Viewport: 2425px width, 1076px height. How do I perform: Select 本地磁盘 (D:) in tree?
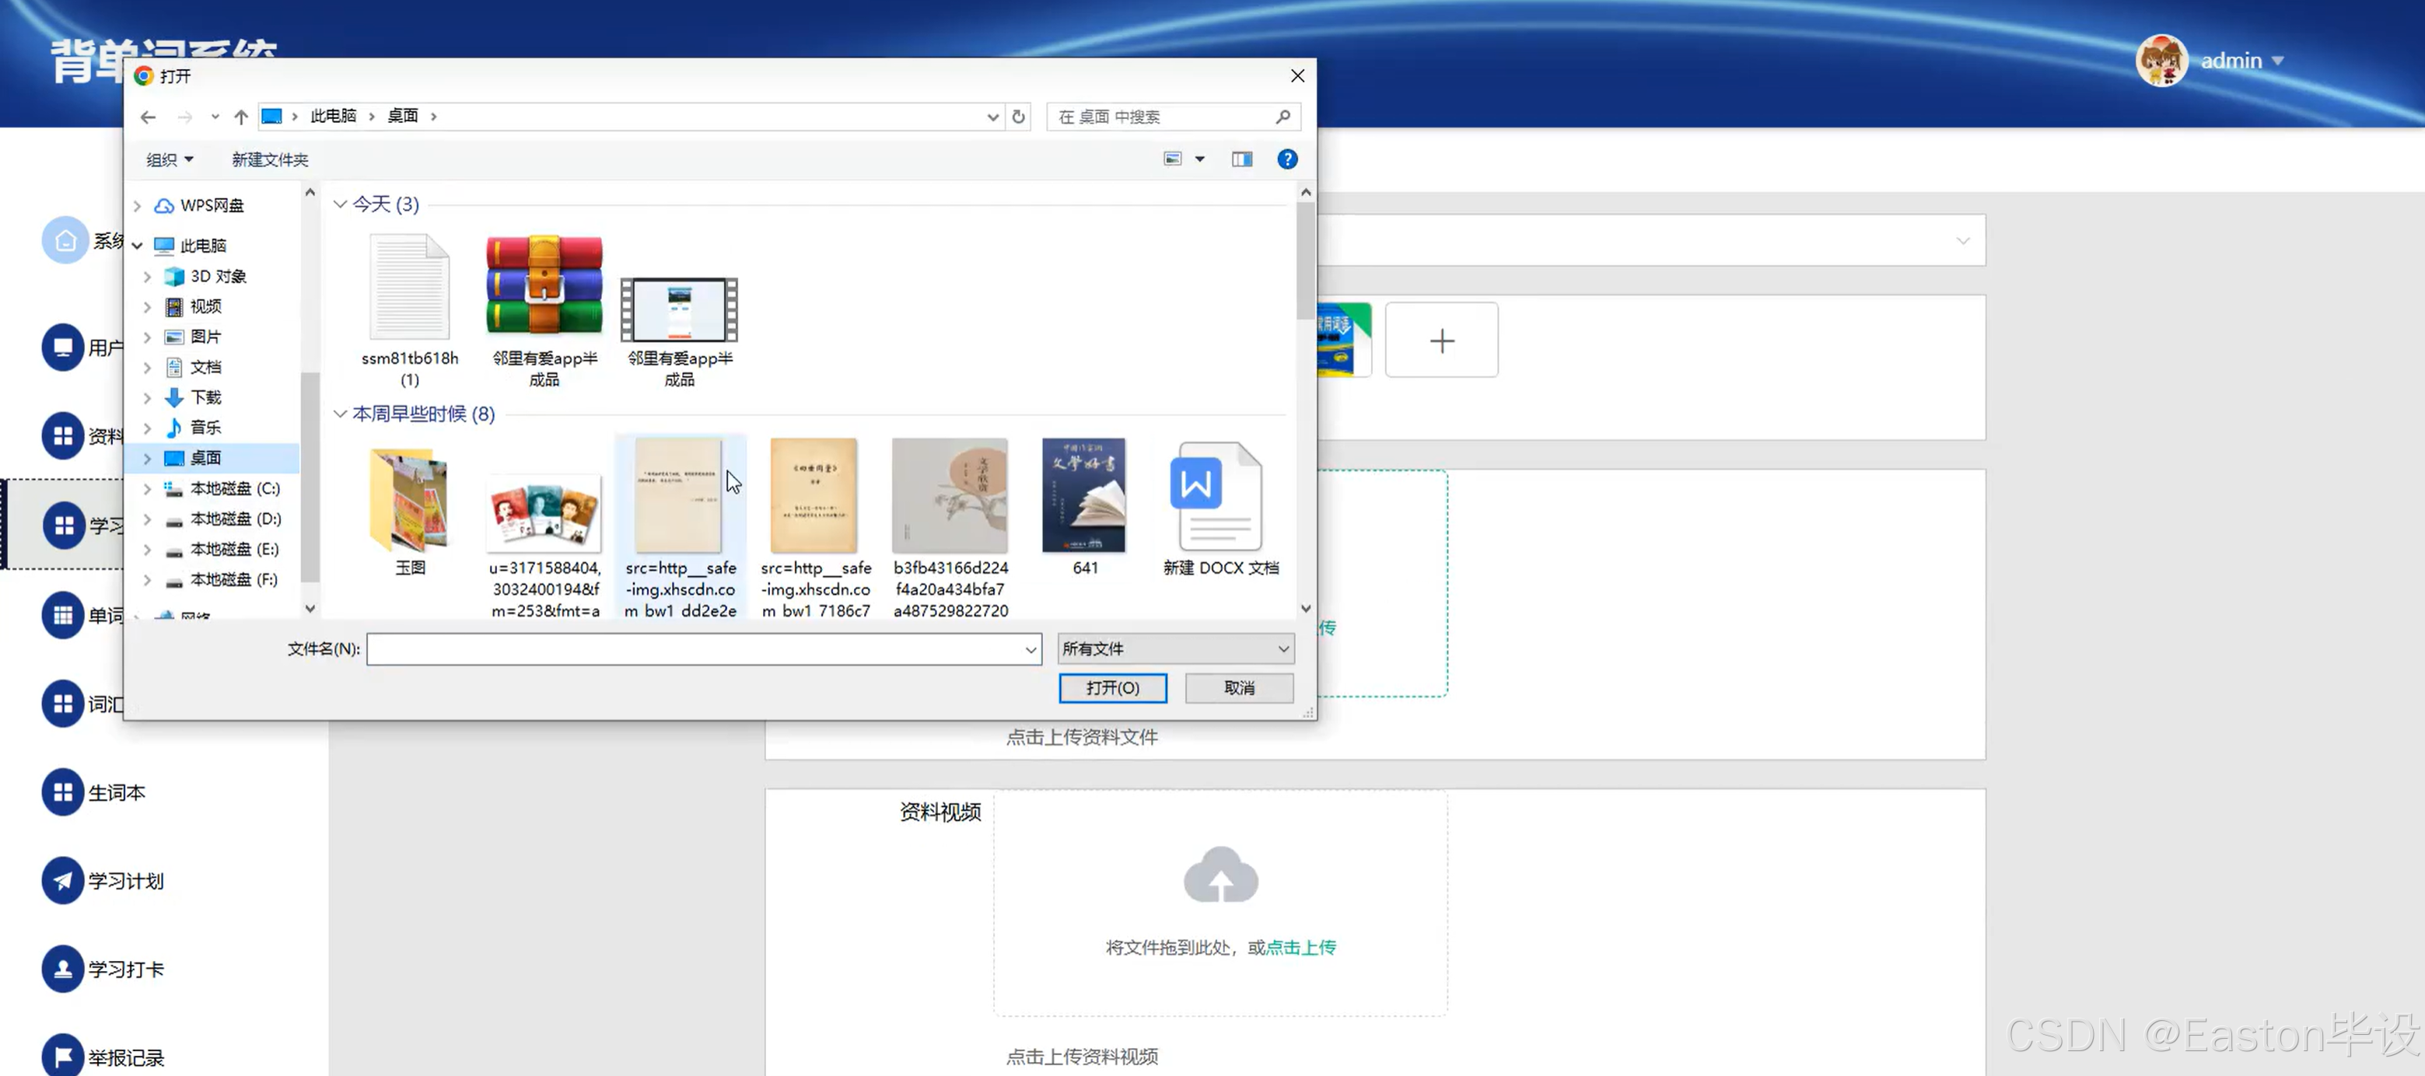[x=236, y=519]
